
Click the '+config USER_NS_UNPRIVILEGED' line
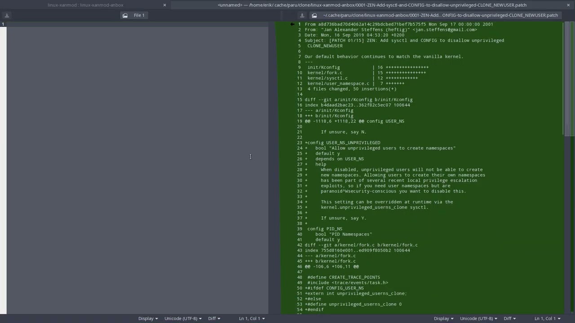[x=342, y=143]
